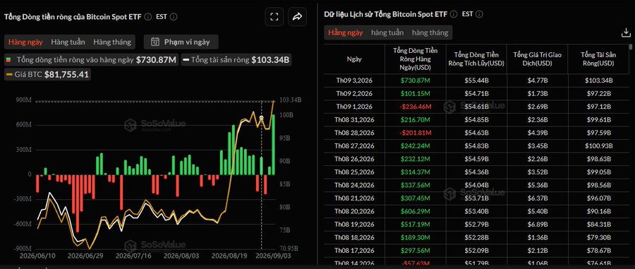The width and height of the screenshot is (635, 269).
Task: Click the tallest green bar on chart
Action: click(x=274, y=145)
